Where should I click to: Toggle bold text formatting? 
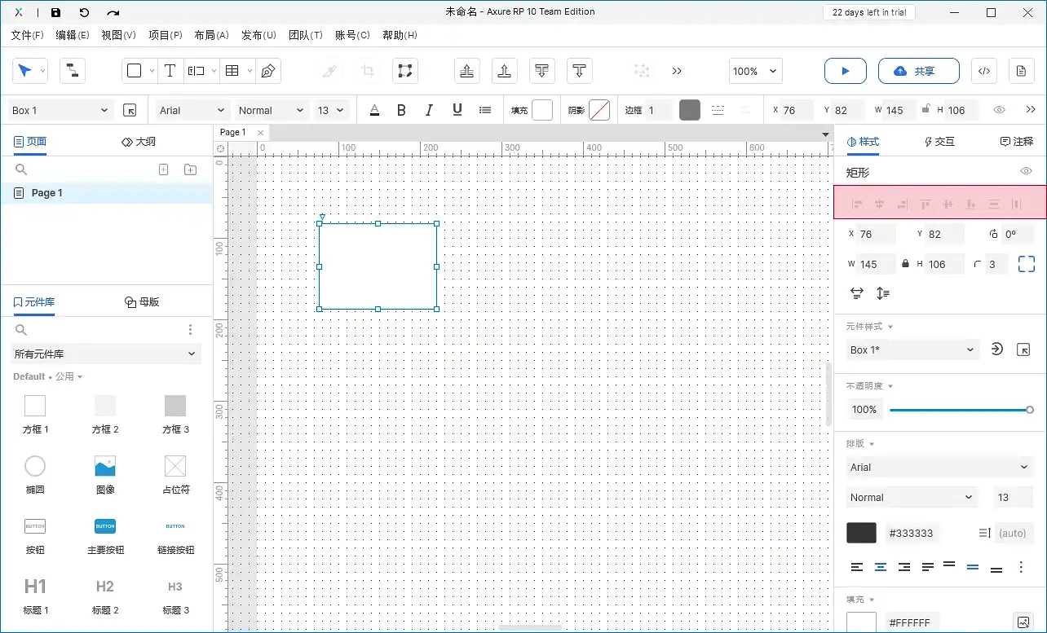click(x=401, y=110)
